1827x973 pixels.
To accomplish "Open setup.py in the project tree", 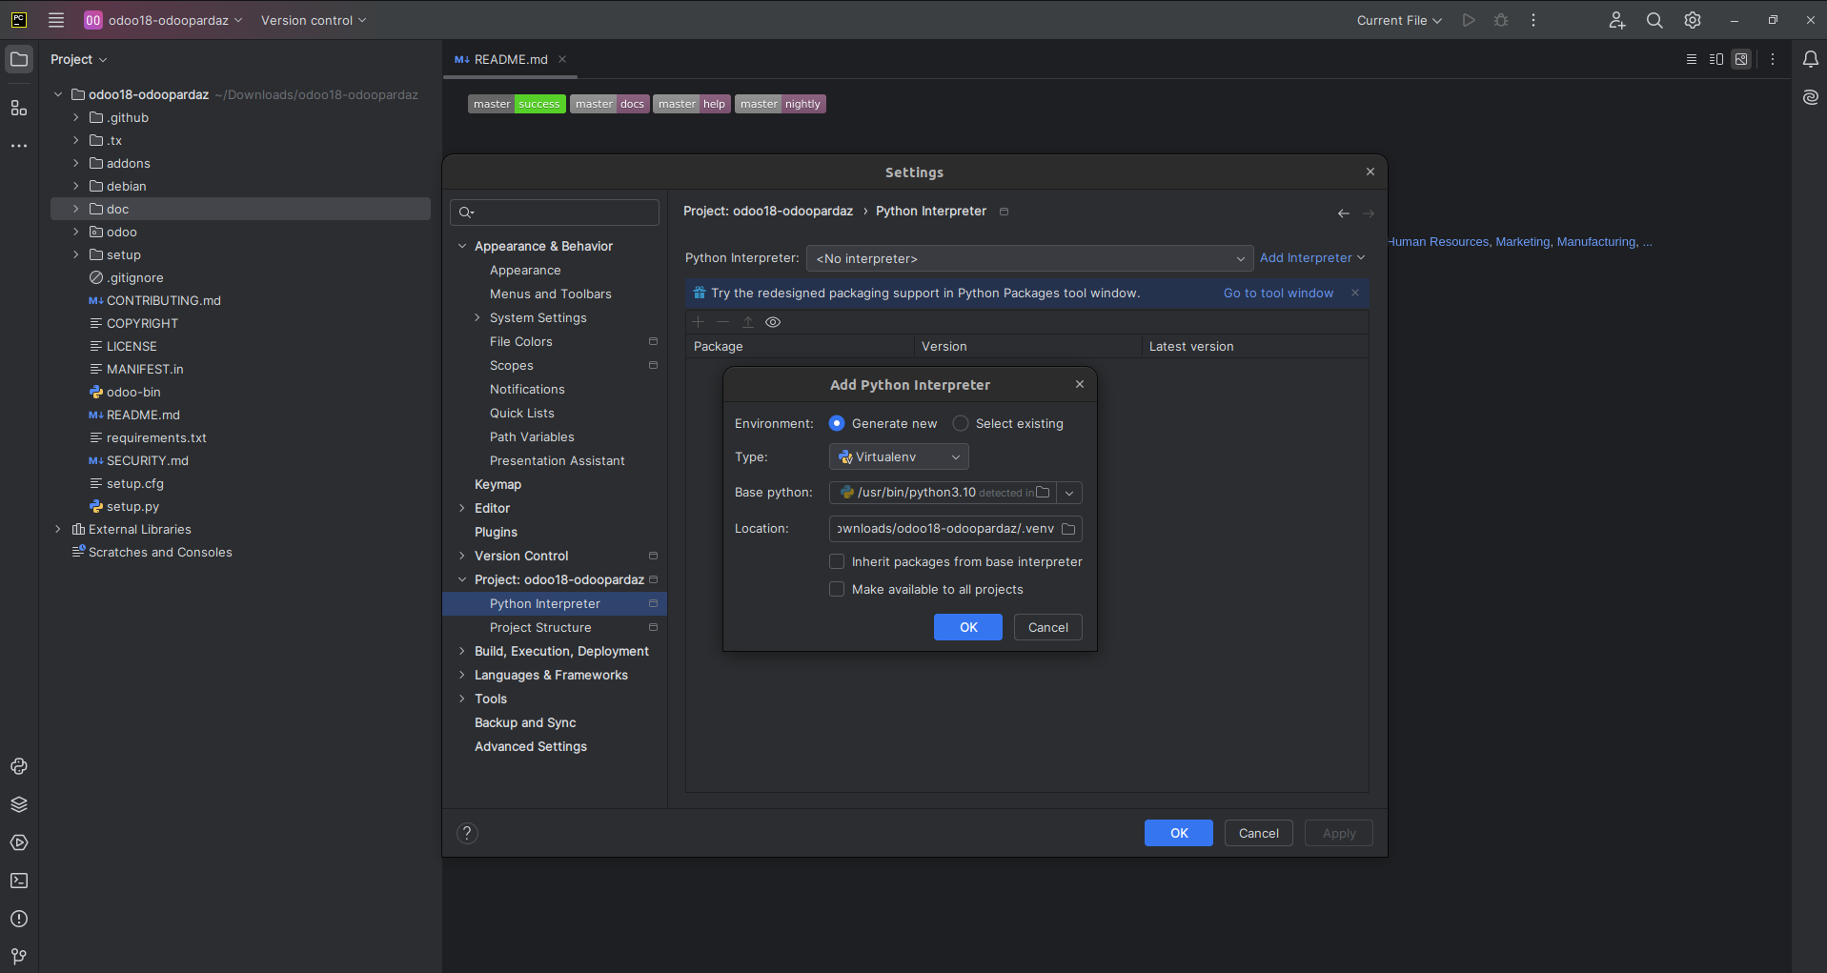I will [132, 506].
